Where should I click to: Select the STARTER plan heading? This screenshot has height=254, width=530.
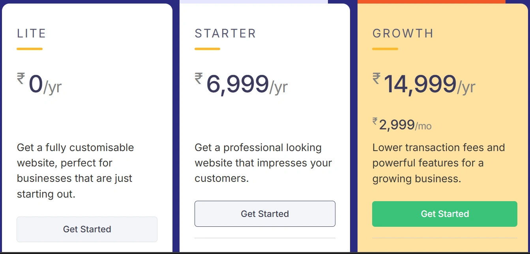225,34
